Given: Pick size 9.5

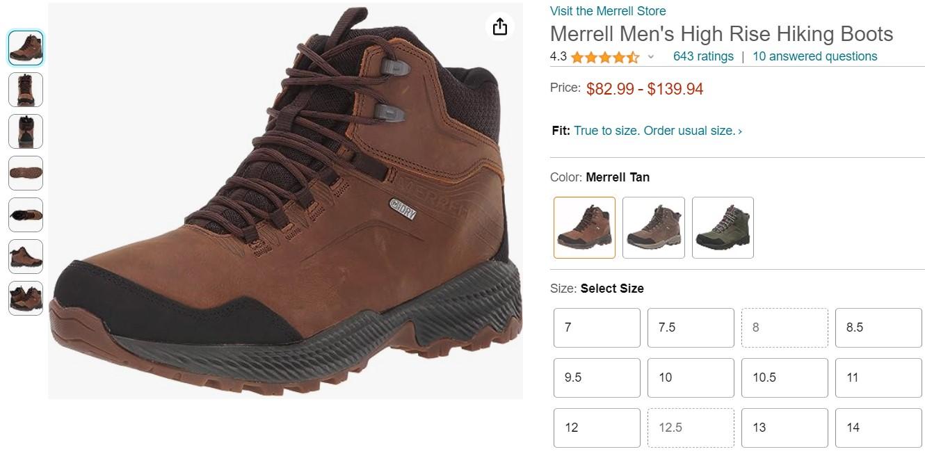Looking at the screenshot, I should click(x=597, y=378).
